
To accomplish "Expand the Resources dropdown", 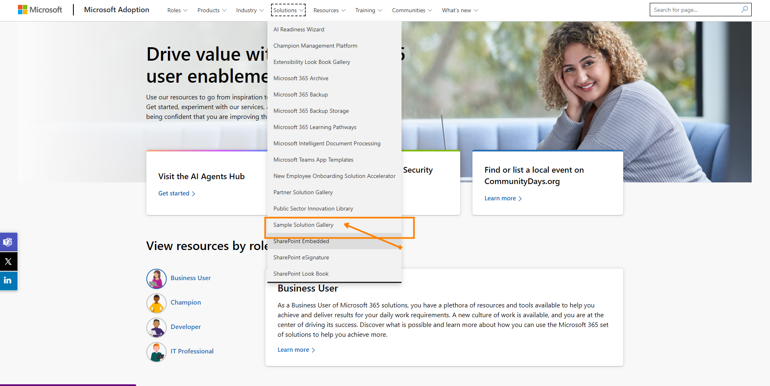I will pos(329,10).
